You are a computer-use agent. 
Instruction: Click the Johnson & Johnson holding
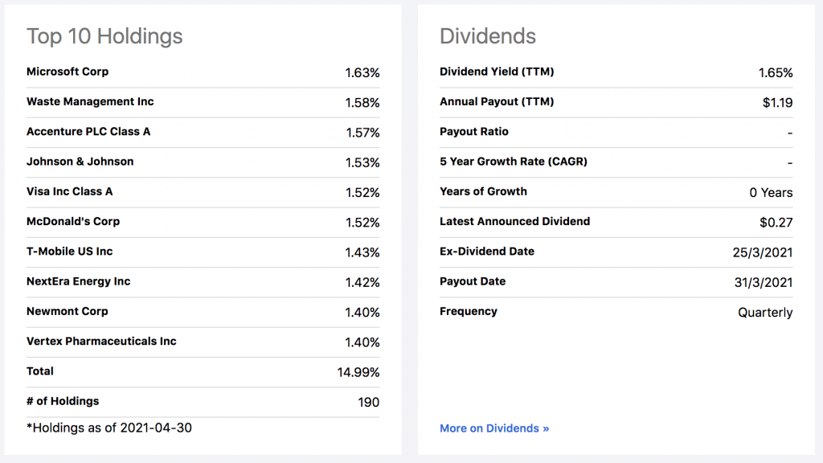80,162
